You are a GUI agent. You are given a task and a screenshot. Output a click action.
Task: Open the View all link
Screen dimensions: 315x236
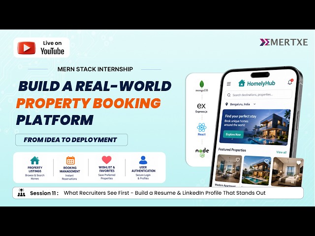tap(281, 152)
